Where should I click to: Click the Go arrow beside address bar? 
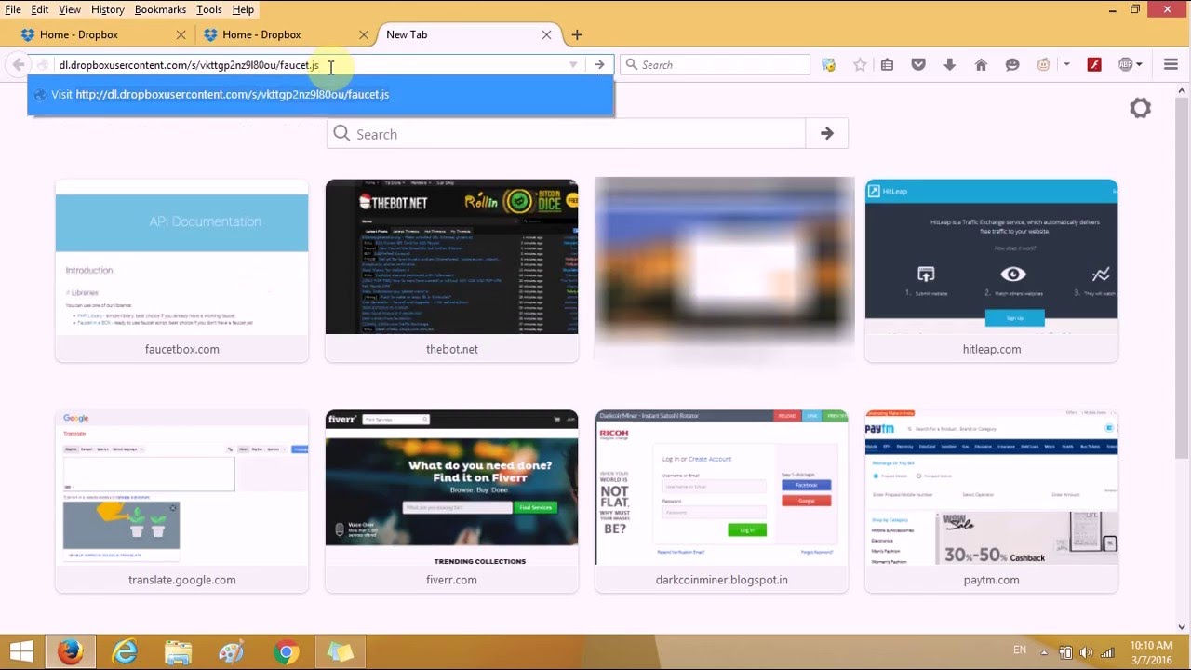point(600,64)
